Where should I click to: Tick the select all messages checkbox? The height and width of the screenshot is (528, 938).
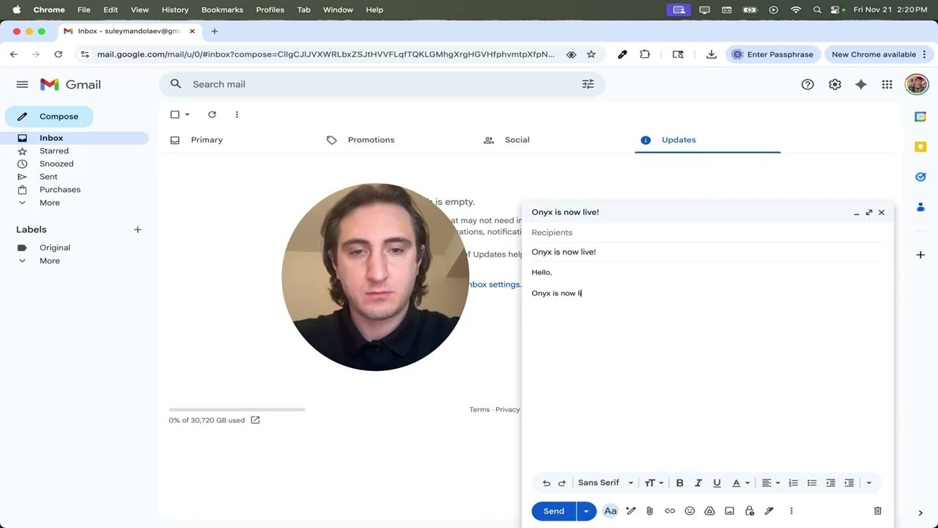(x=174, y=114)
